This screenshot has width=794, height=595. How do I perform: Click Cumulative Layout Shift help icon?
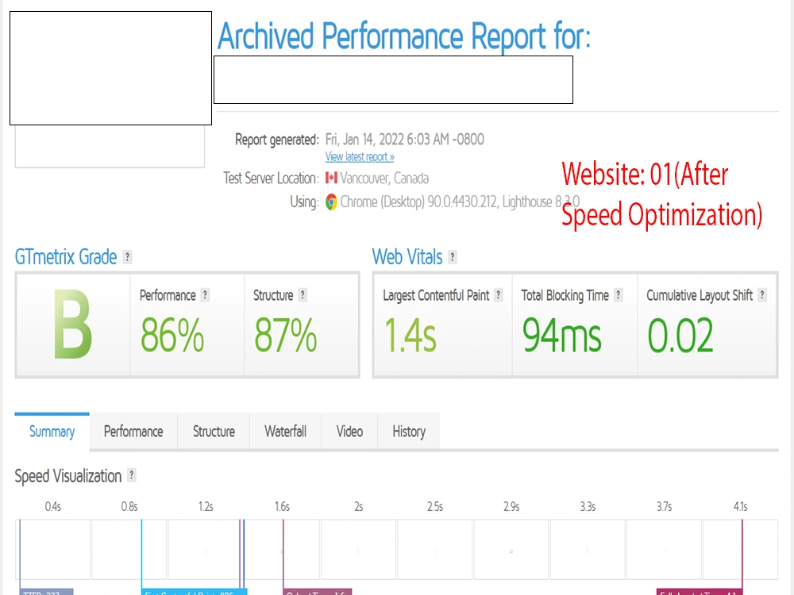(x=762, y=295)
